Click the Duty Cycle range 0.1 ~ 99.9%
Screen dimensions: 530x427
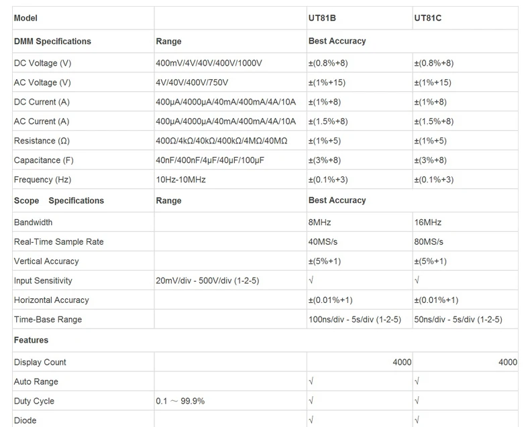(180, 401)
